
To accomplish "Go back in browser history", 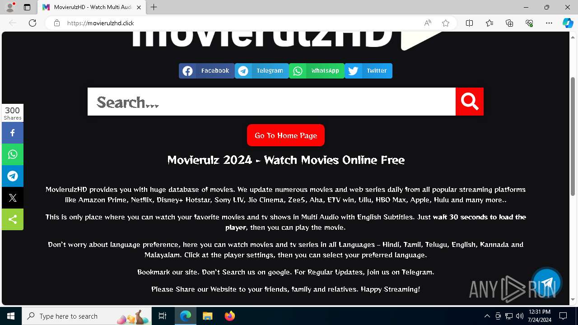I will (x=13, y=23).
